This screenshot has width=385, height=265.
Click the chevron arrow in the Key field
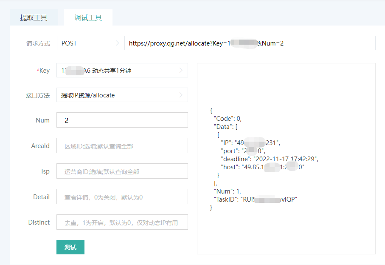click(181, 71)
